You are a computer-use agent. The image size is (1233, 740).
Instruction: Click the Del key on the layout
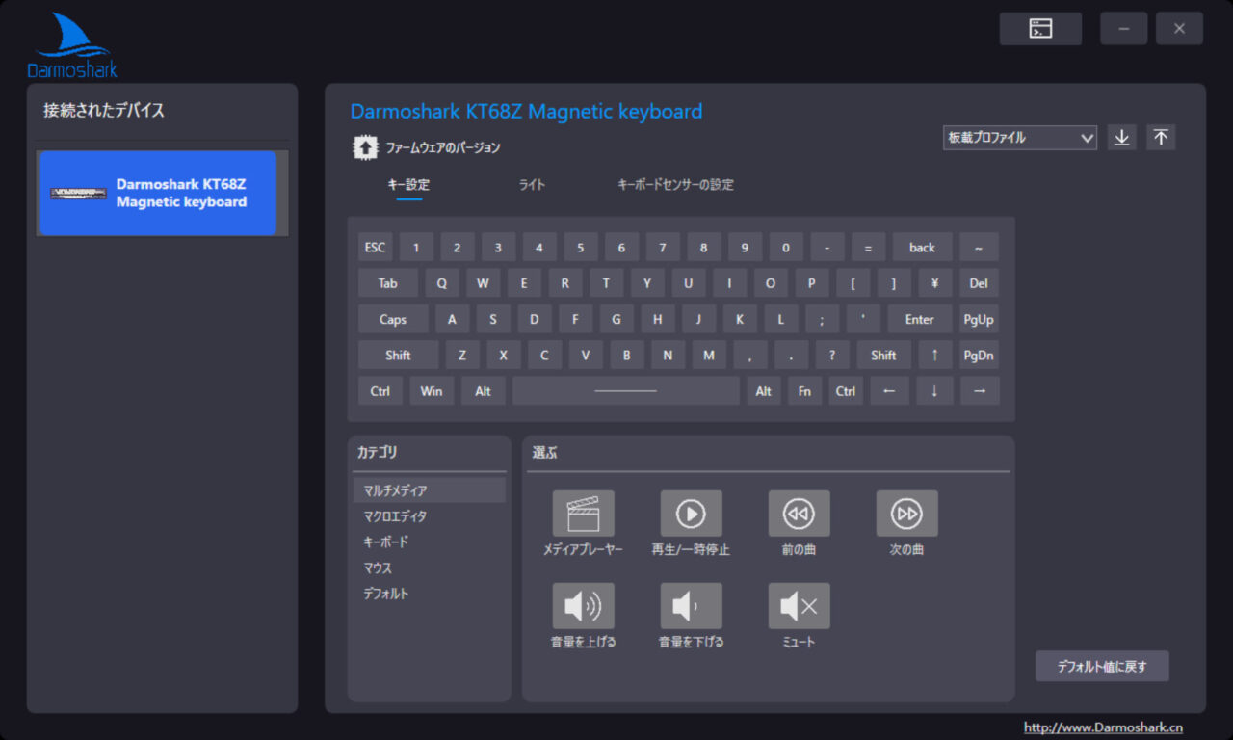[979, 283]
